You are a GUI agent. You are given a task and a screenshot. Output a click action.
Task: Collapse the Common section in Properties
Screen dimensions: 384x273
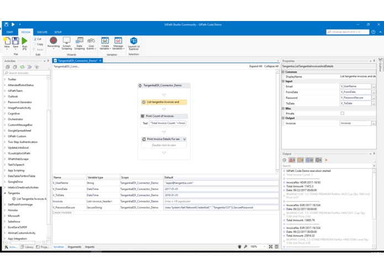pyautogui.click(x=283, y=72)
